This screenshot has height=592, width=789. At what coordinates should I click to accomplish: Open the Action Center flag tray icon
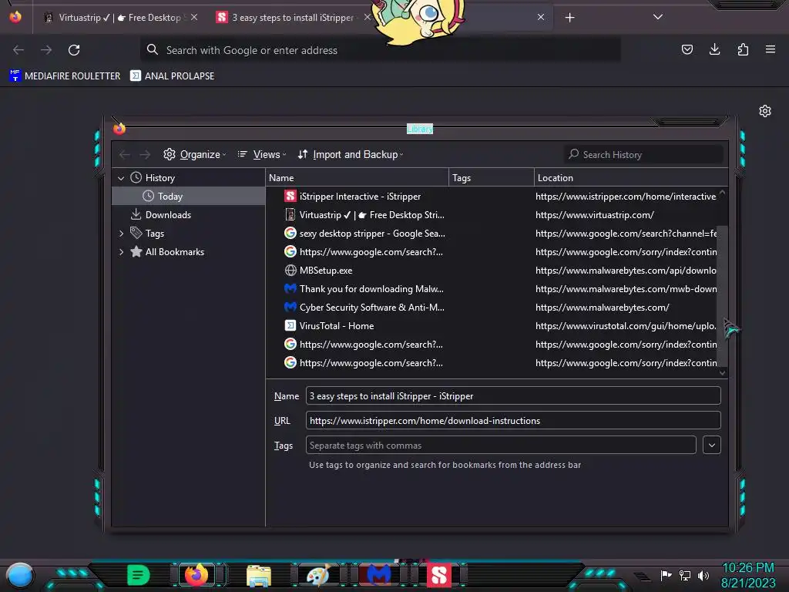coord(666,575)
